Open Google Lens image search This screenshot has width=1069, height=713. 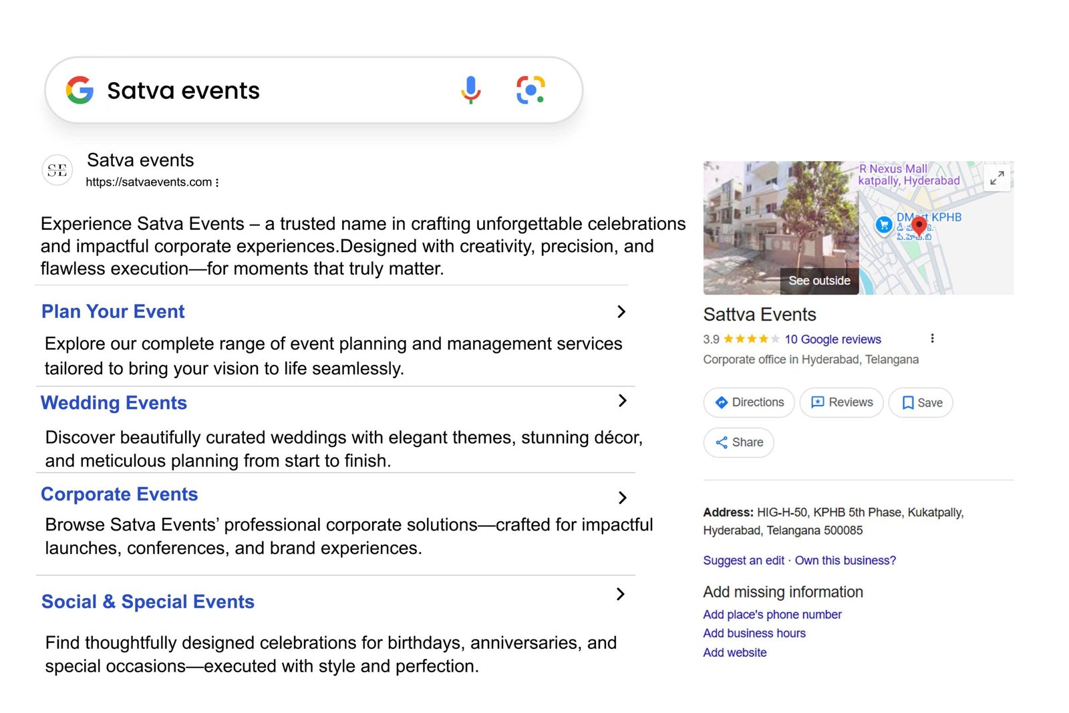pos(530,90)
